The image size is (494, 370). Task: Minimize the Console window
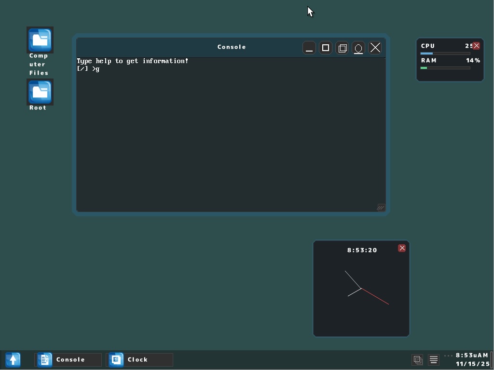[309, 48]
